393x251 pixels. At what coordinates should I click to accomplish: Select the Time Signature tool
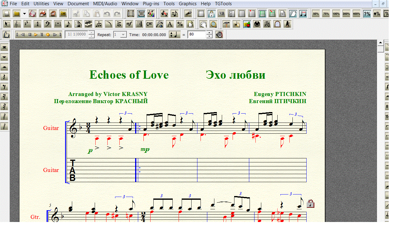tap(38, 24)
